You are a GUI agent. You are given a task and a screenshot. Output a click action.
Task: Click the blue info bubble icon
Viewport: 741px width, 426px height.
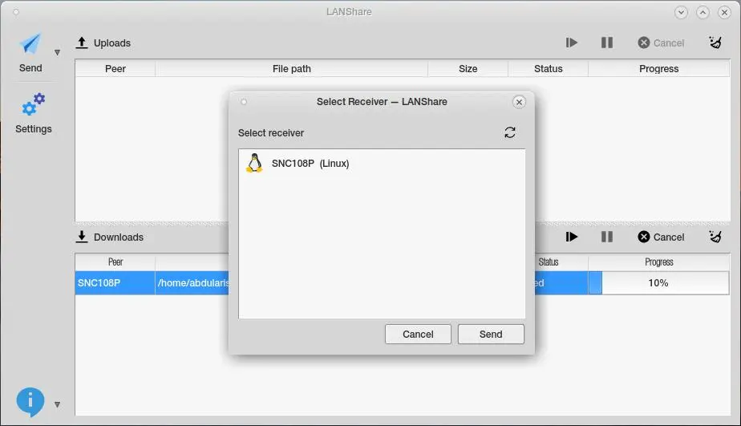click(x=30, y=402)
